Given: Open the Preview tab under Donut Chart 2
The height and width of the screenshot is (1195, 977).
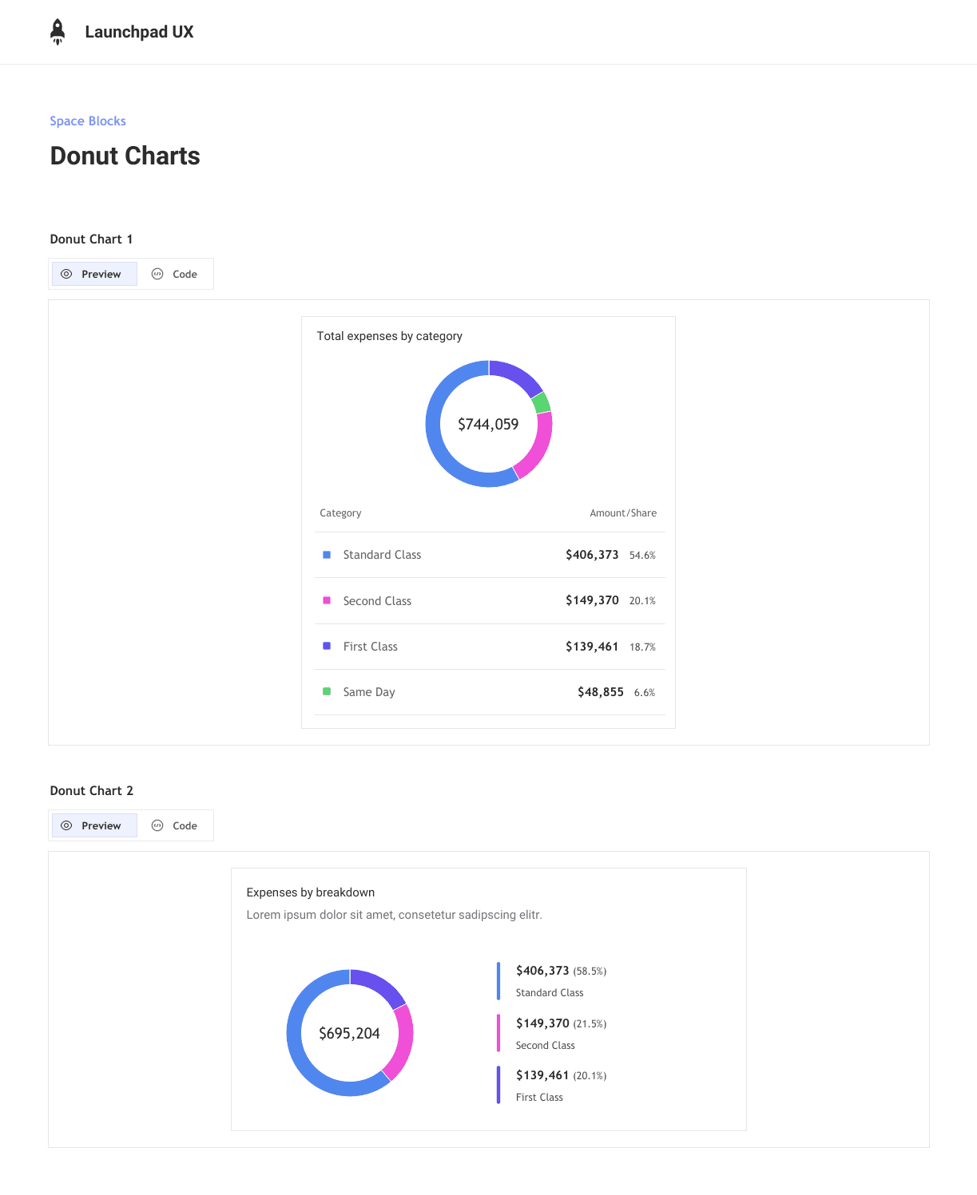Looking at the screenshot, I should pos(94,825).
